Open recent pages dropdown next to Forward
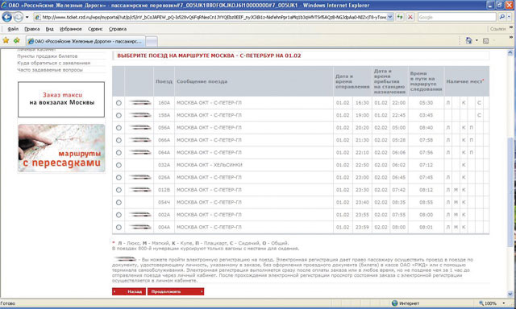Viewport: 516px width, 309px height. pos(27,17)
